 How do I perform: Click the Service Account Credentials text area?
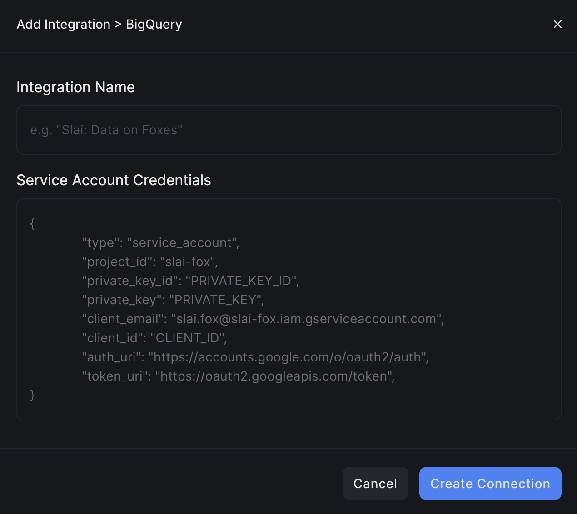pyautogui.click(x=289, y=309)
